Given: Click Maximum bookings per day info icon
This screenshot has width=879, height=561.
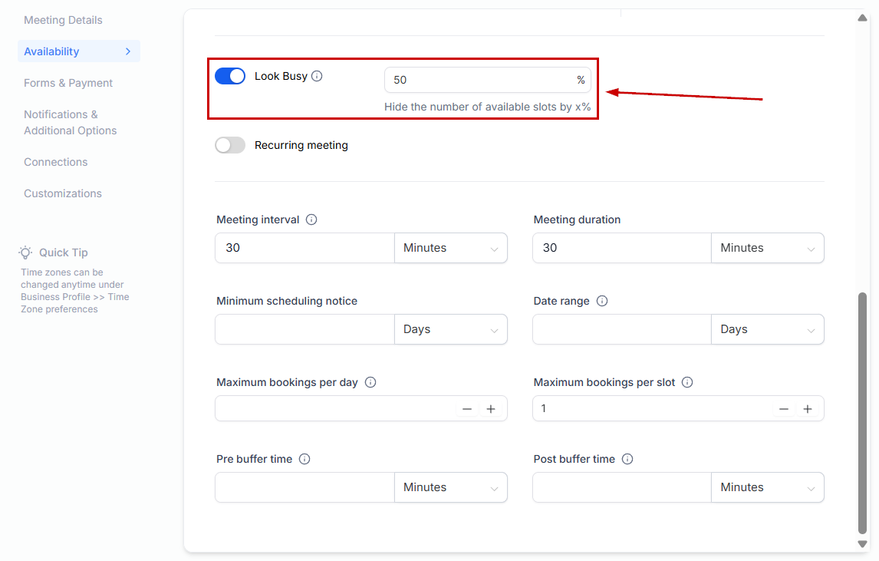Looking at the screenshot, I should pyautogui.click(x=370, y=382).
